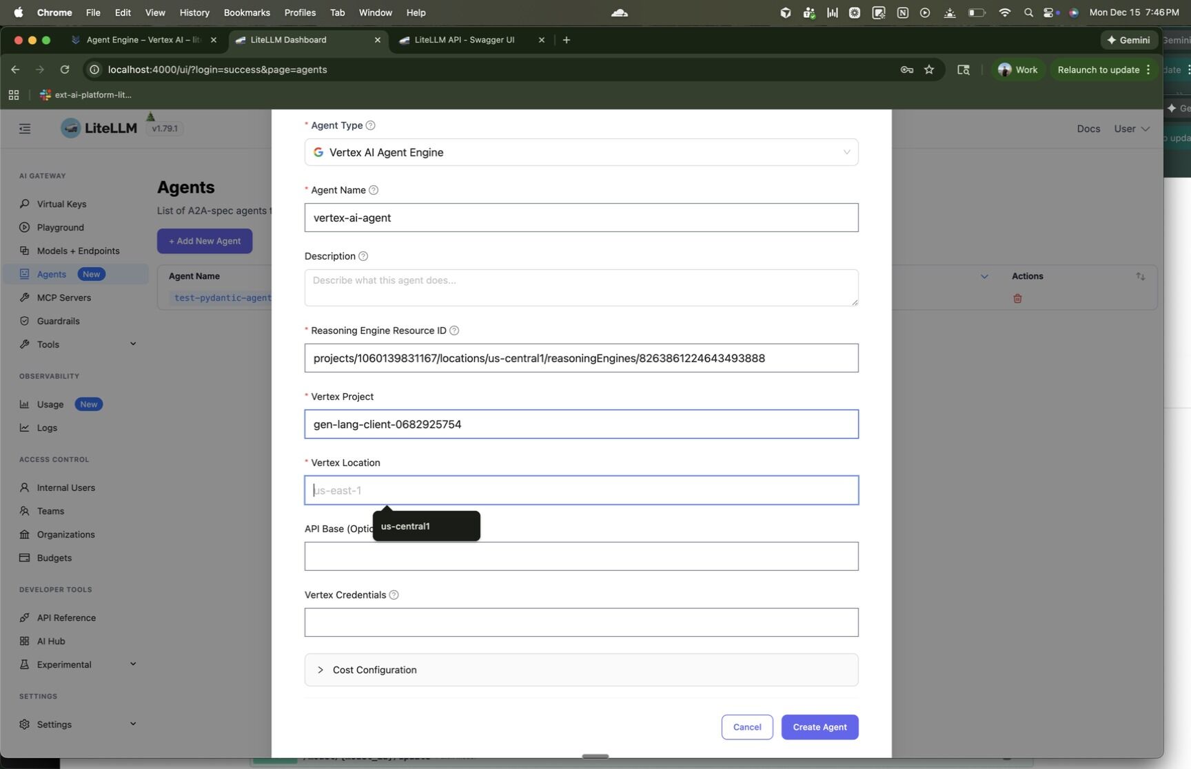This screenshot has height=769, width=1191.
Task: Open macOS Spotlight search
Action: (1028, 12)
